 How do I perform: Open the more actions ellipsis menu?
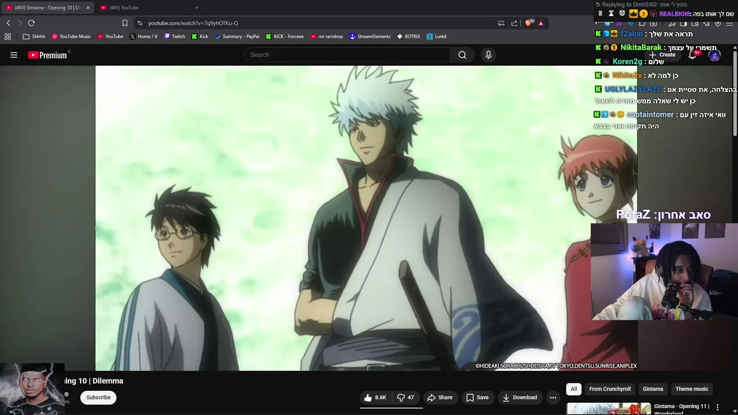(x=553, y=397)
